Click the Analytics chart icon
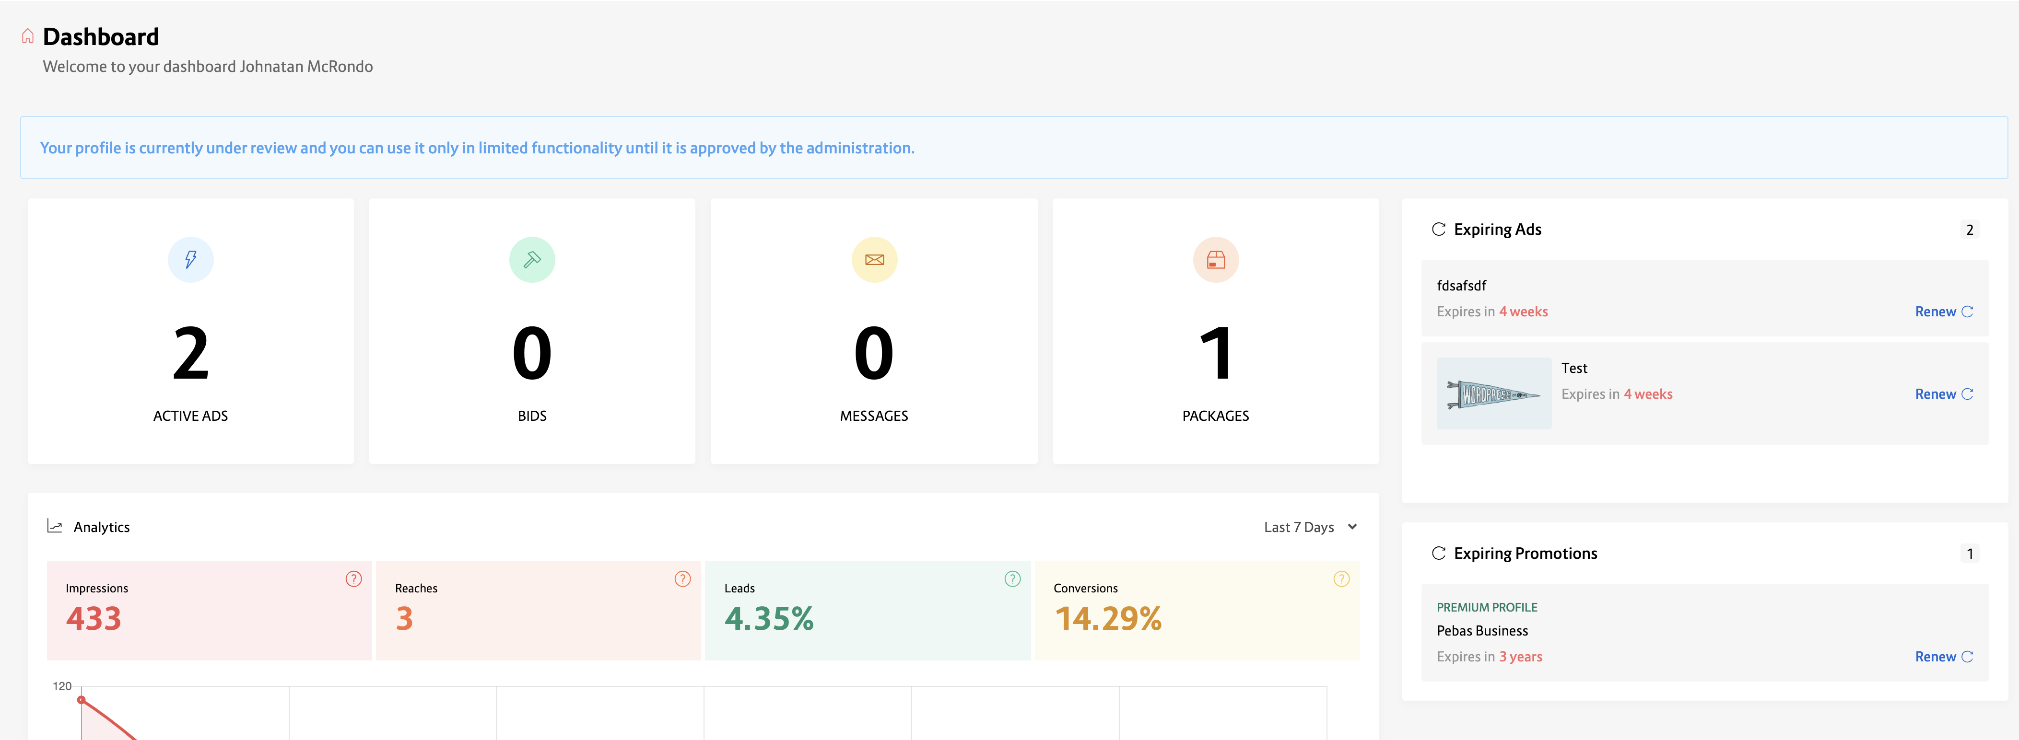This screenshot has width=2019, height=740. tap(54, 525)
